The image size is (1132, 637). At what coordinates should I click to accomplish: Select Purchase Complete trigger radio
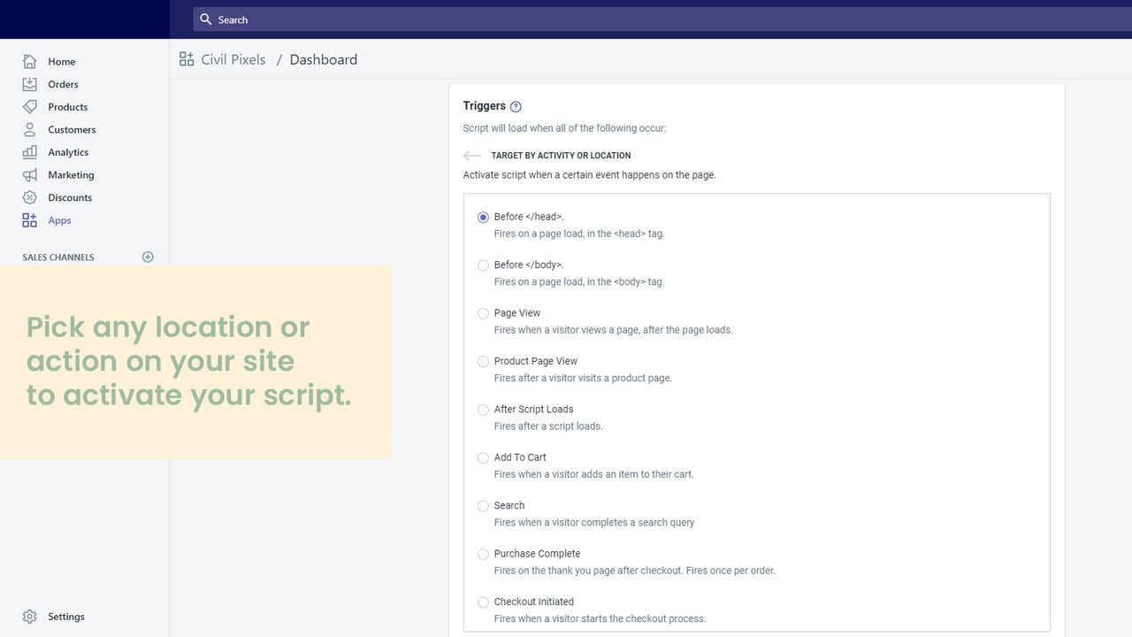[x=483, y=554]
